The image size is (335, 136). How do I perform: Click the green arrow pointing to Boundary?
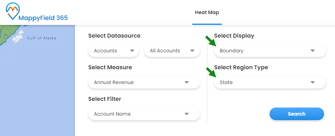(211, 41)
